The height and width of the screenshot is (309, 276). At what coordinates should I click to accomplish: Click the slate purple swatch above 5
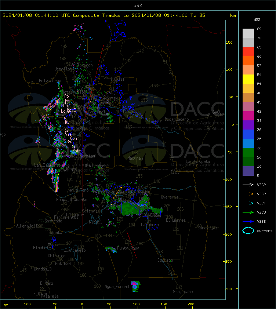(x=248, y=171)
